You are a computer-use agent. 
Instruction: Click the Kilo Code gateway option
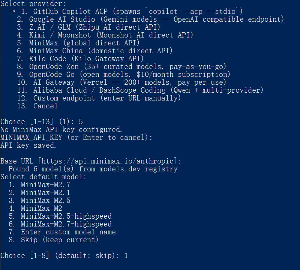[x=86, y=58]
